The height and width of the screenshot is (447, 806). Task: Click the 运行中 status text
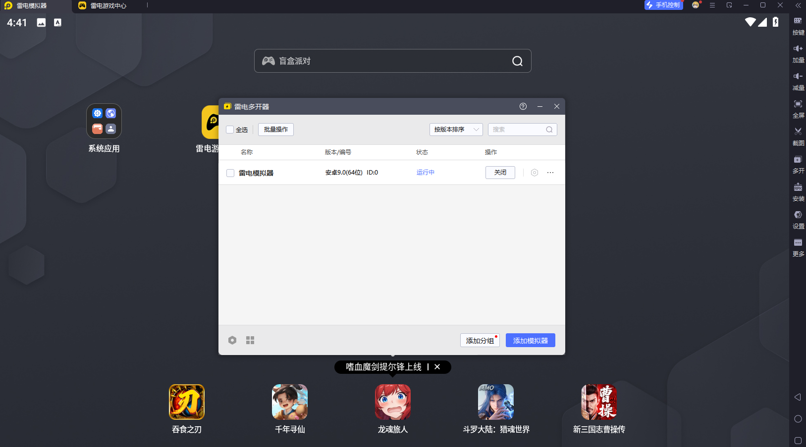pyautogui.click(x=426, y=173)
